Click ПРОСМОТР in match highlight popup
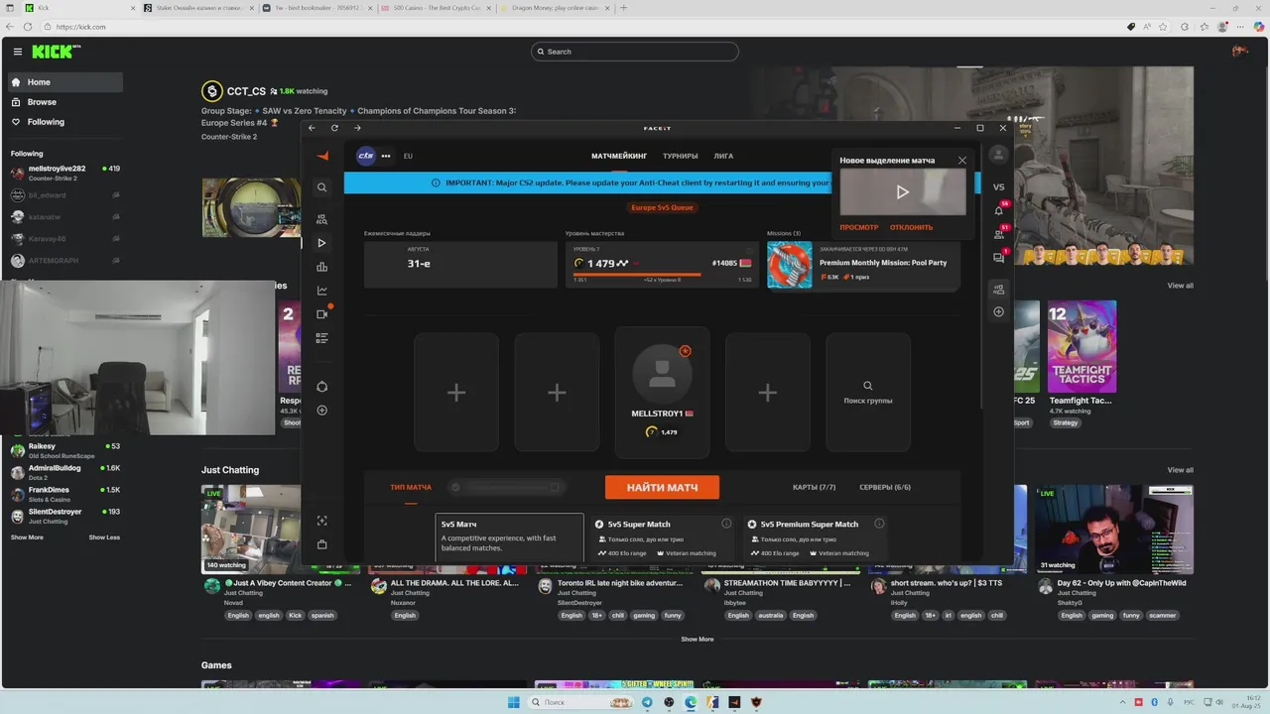This screenshot has height=714, width=1270. pyautogui.click(x=859, y=227)
